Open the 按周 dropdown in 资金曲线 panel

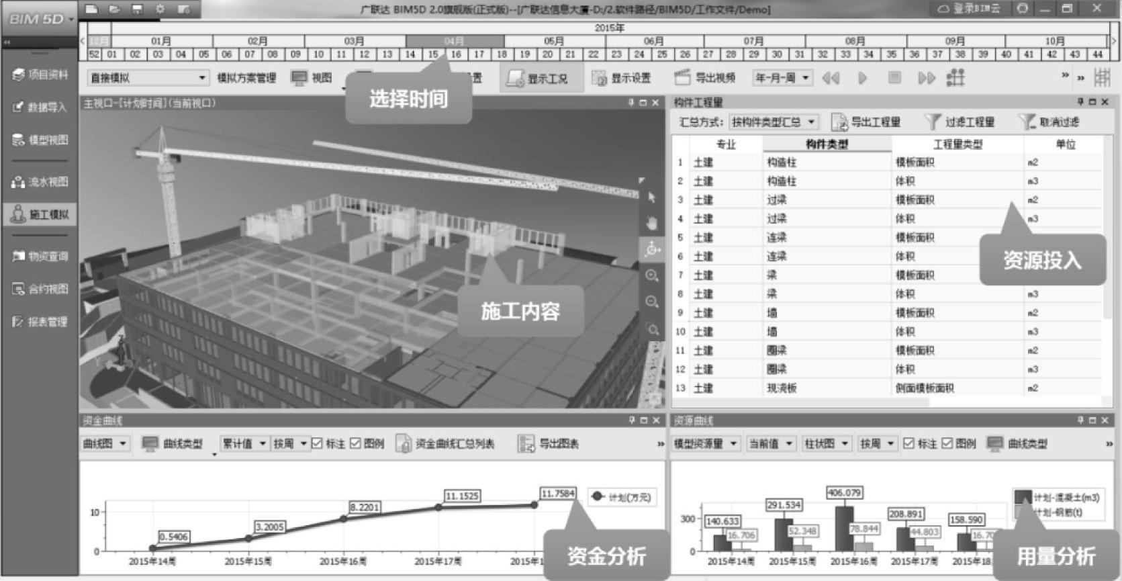click(289, 443)
